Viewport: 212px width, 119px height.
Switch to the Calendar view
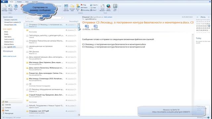coord(12,105)
